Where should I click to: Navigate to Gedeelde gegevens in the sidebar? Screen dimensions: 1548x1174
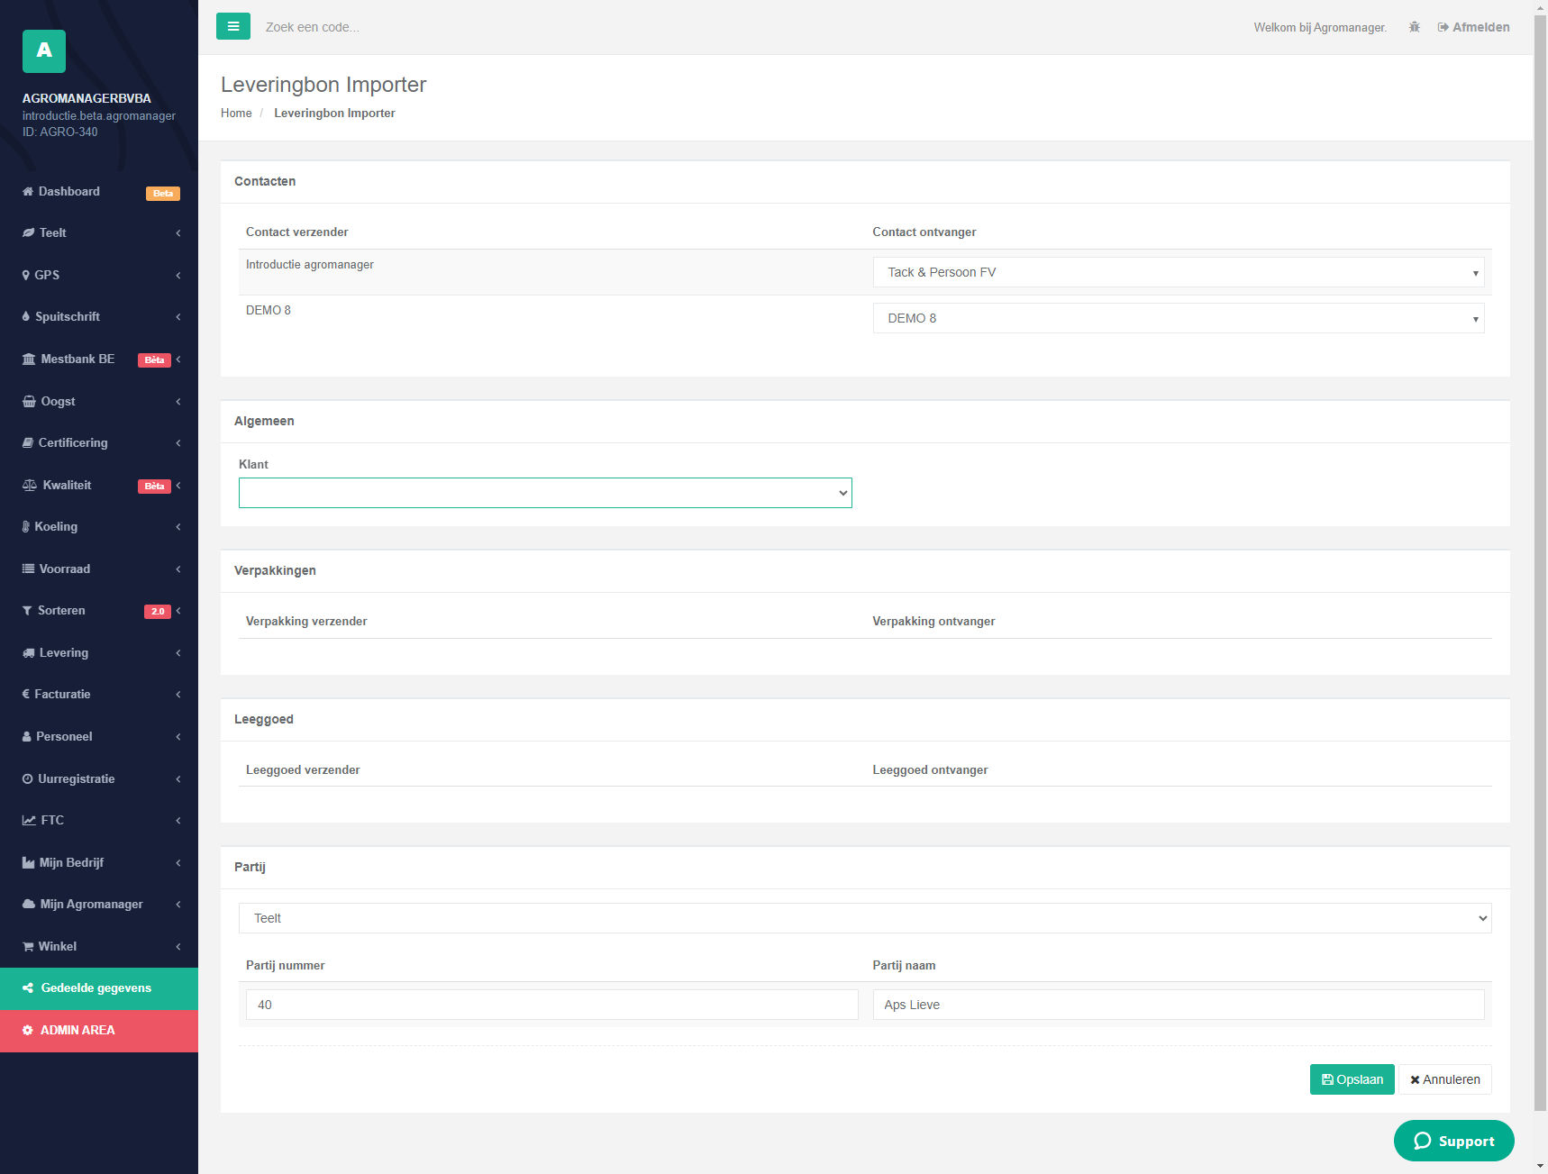(95, 987)
